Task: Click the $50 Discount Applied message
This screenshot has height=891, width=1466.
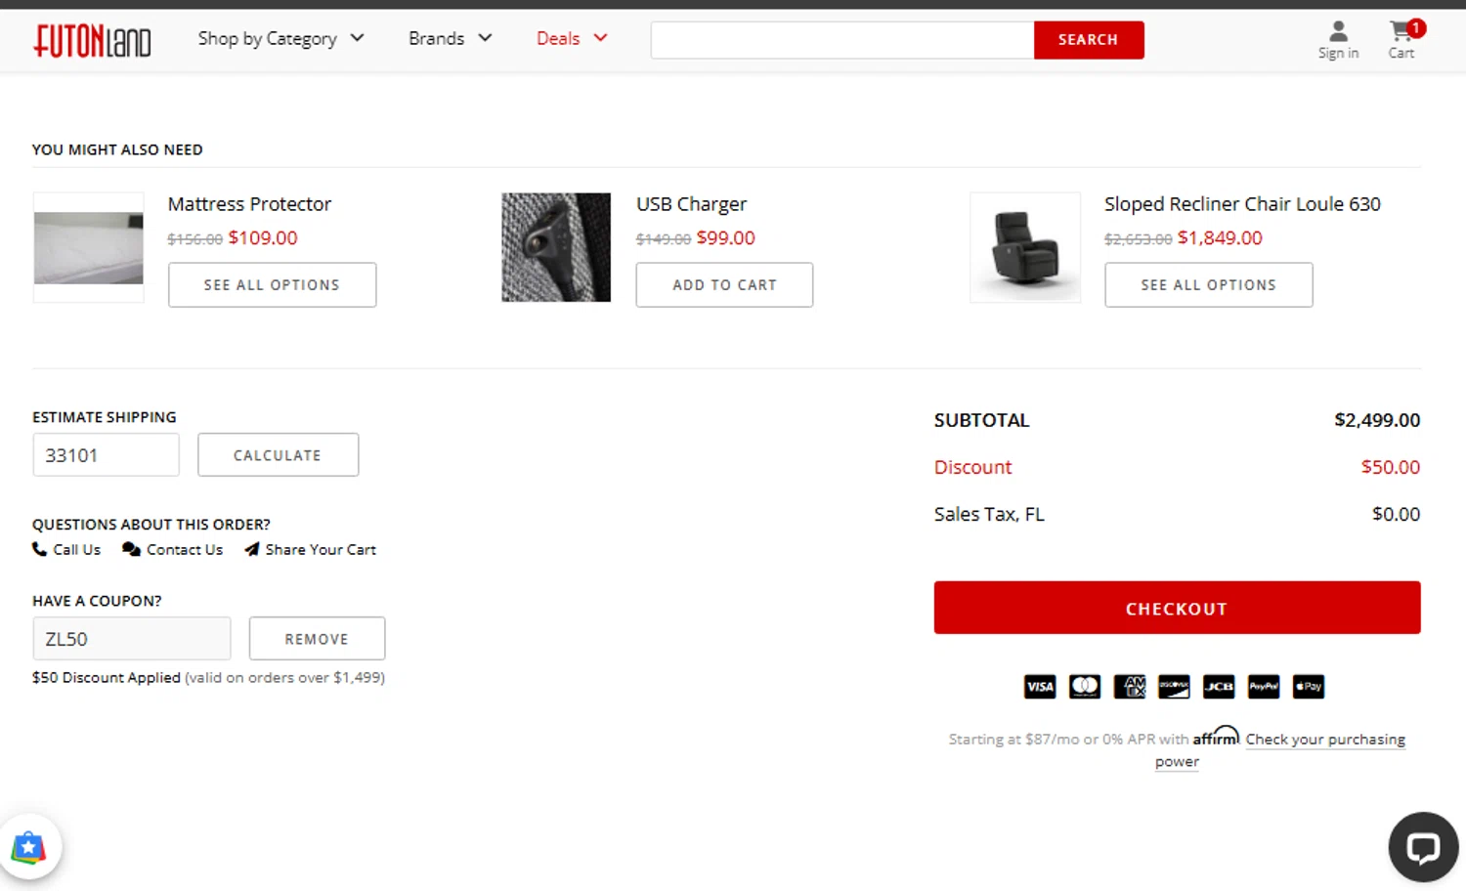Action: point(107,677)
